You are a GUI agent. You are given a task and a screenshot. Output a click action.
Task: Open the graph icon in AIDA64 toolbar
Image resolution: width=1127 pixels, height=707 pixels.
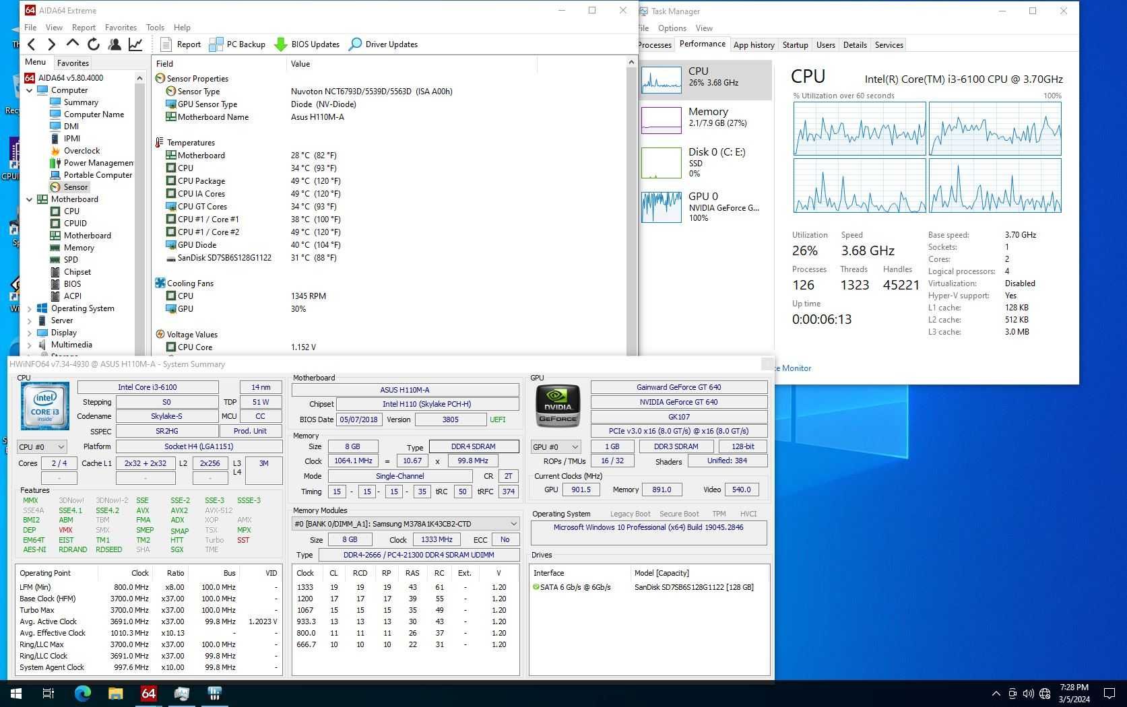coord(135,44)
